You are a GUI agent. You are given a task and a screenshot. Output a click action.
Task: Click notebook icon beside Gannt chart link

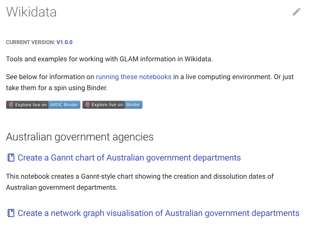tap(11, 158)
